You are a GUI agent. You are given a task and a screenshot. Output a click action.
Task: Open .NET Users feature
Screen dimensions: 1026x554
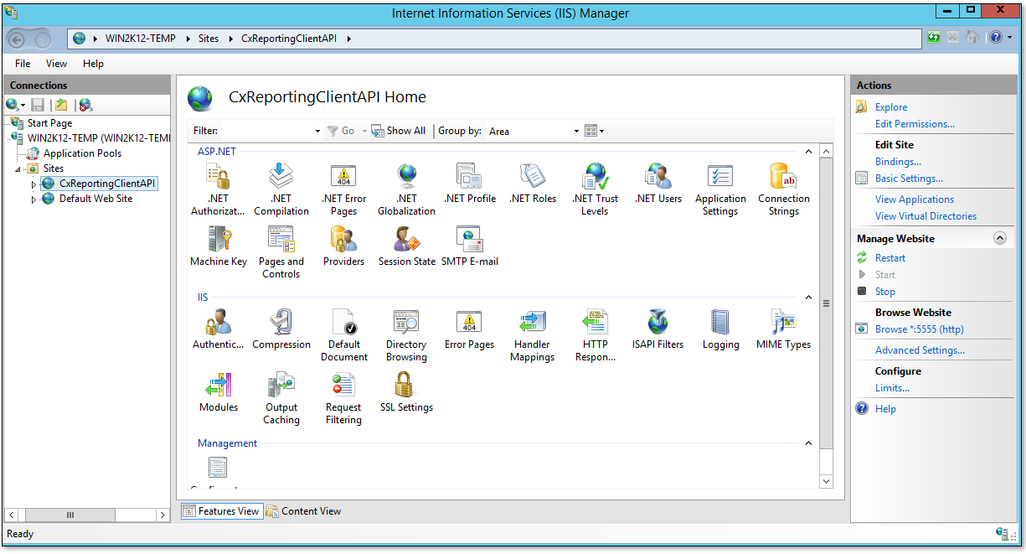[x=657, y=184]
